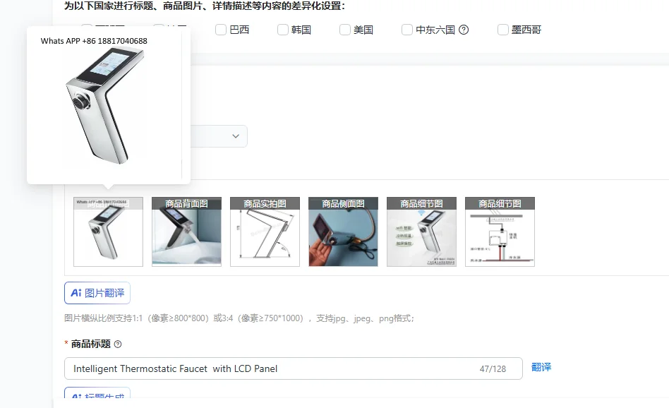Viewport: 669px width, 408px height.
Task: Click the AI icon on 标题生成 button
Action: tap(76, 397)
